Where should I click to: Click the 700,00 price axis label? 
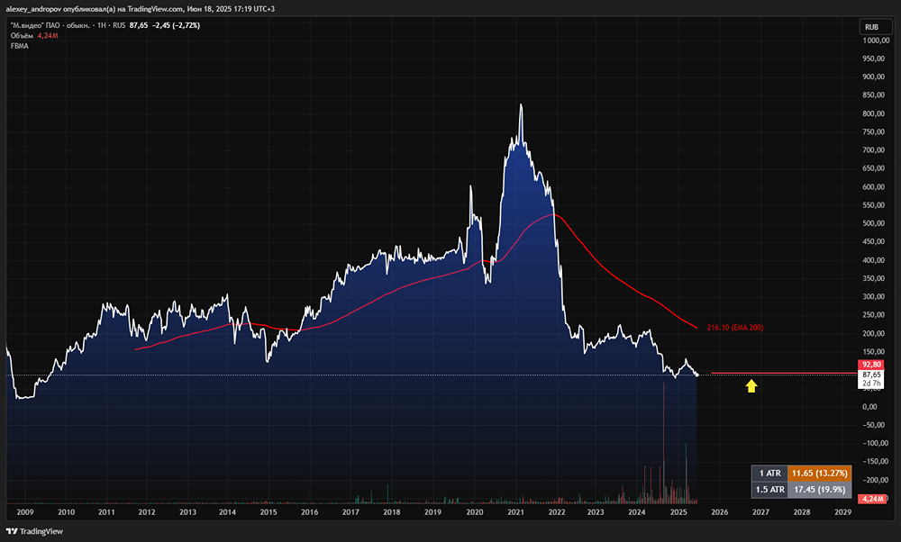(873, 150)
